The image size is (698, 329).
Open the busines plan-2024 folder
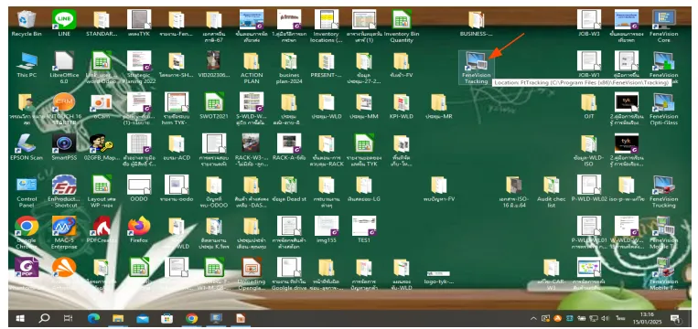coord(289,67)
